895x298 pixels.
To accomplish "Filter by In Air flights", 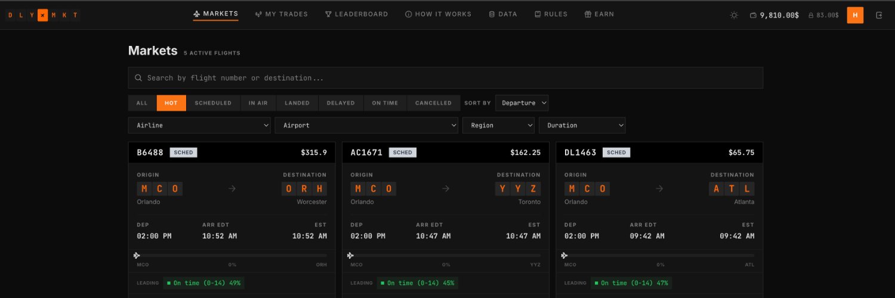I will [x=258, y=103].
